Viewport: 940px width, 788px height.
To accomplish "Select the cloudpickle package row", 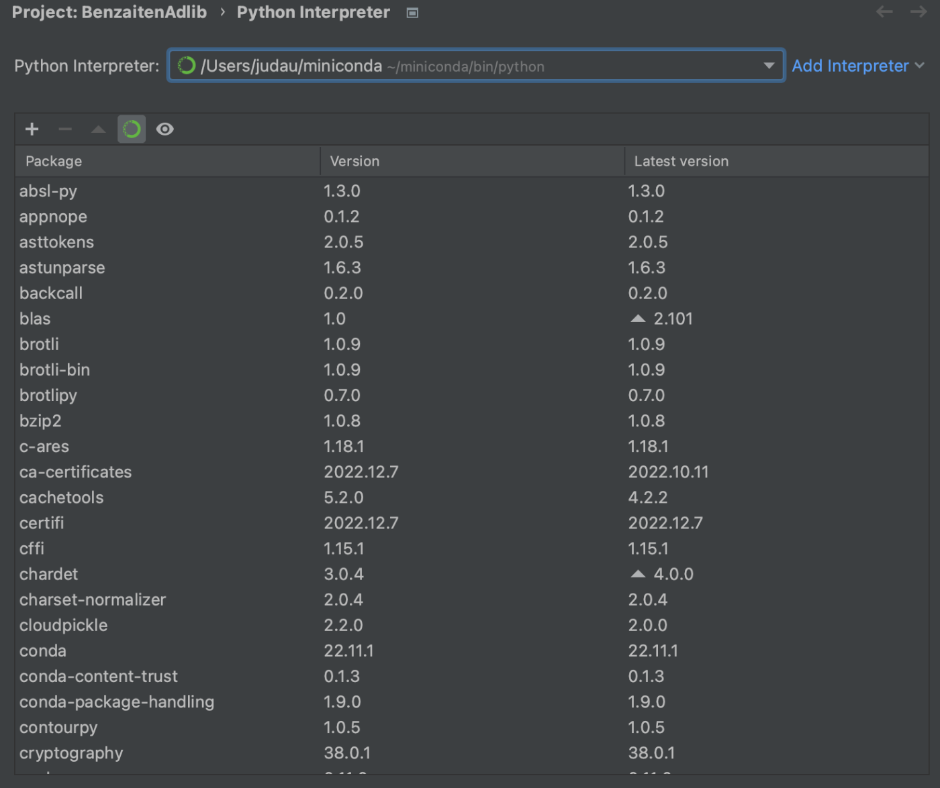I will click(472, 625).
